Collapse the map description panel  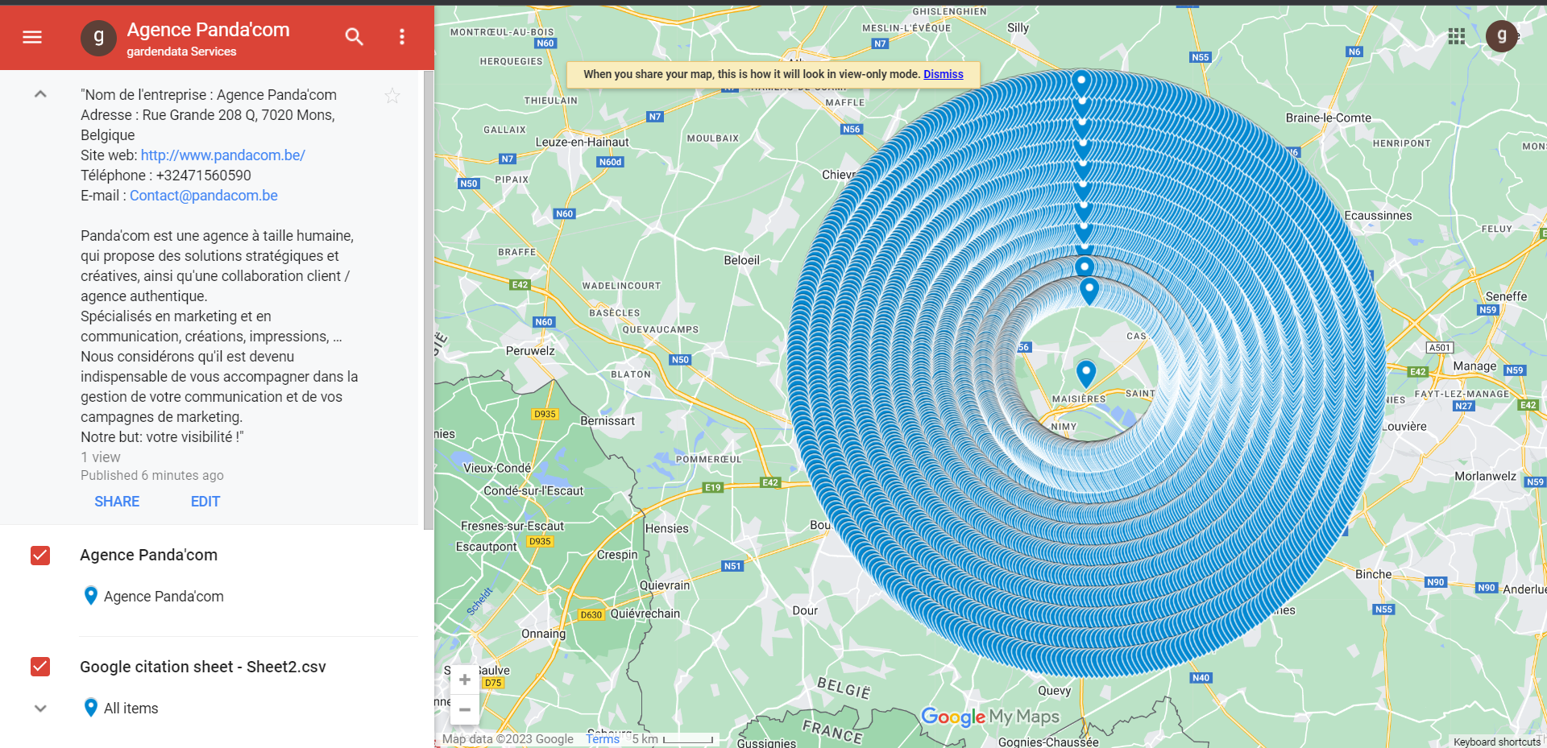point(40,95)
